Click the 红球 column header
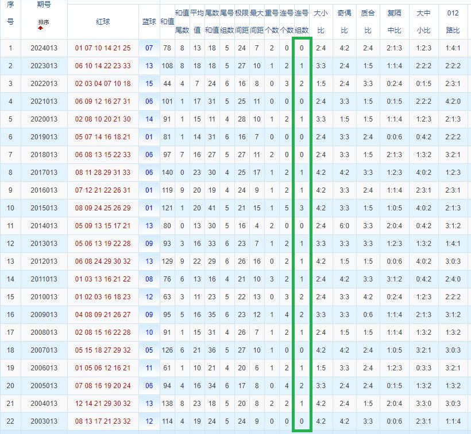Image resolution: width=471 pixels, height=434 pixels. tap(103, 21)
